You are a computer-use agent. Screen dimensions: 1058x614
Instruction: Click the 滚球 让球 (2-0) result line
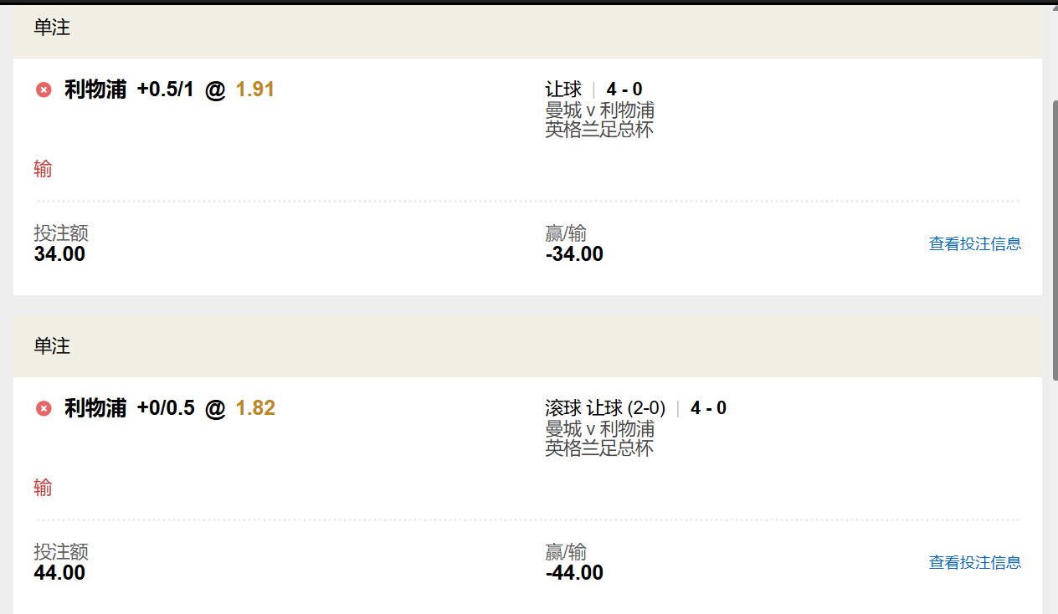(635, 408)
